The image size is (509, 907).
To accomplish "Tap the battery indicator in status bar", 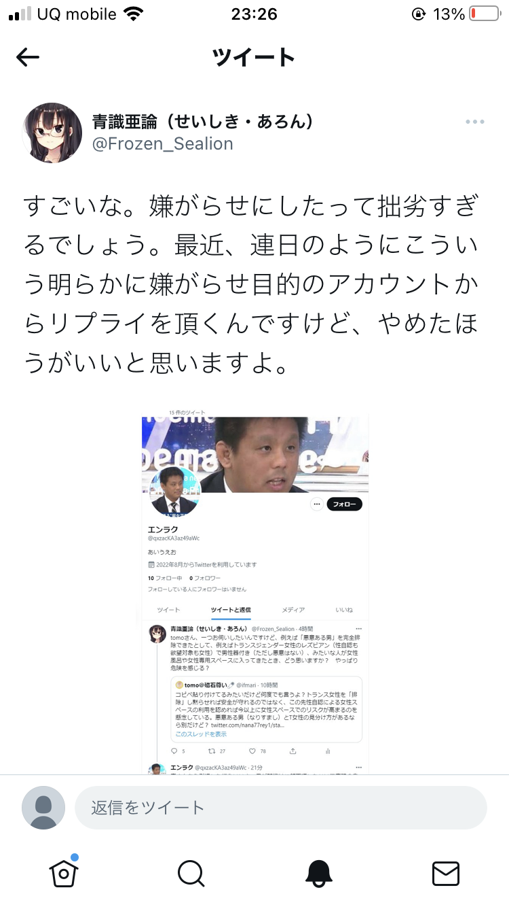I will [x=484, y=14].
